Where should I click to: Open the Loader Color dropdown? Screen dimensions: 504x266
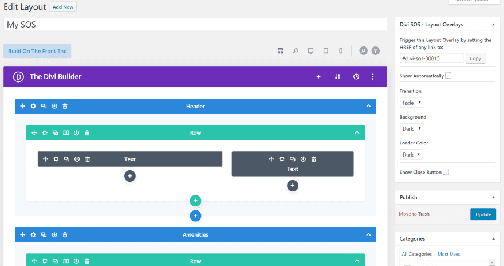411,155
